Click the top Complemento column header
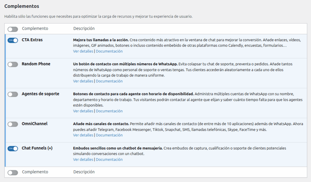The width and height of the screenshot is (311, 182). (35, 29)
